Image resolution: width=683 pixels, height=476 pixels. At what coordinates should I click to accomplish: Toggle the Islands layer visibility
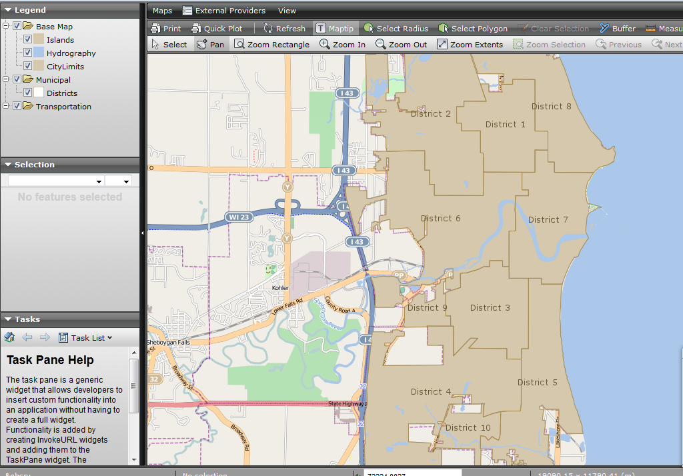pyautogui.click(x=27, y=39)
